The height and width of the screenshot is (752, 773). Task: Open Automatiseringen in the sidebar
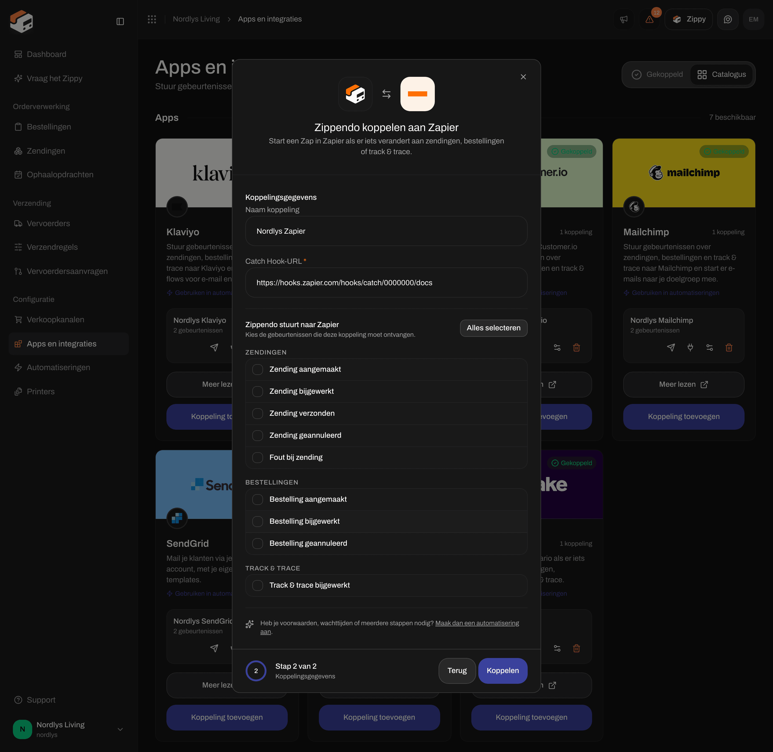69,367
